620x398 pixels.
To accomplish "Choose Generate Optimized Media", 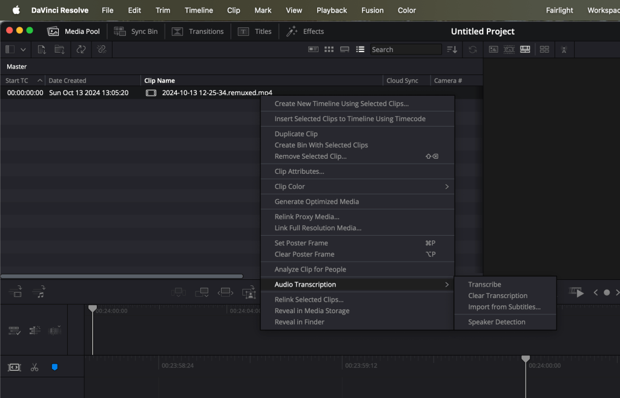I will click(357, 201).
